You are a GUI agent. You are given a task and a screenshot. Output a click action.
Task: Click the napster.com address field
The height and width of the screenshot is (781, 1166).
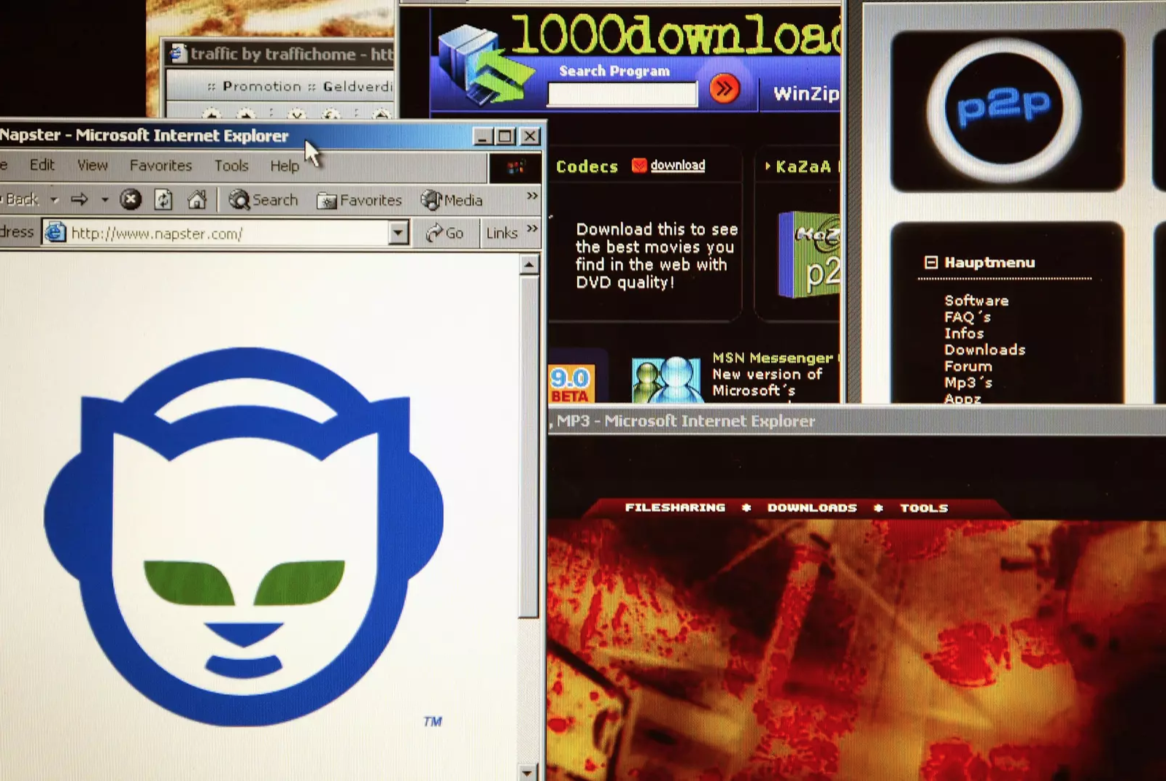point(217,233)
